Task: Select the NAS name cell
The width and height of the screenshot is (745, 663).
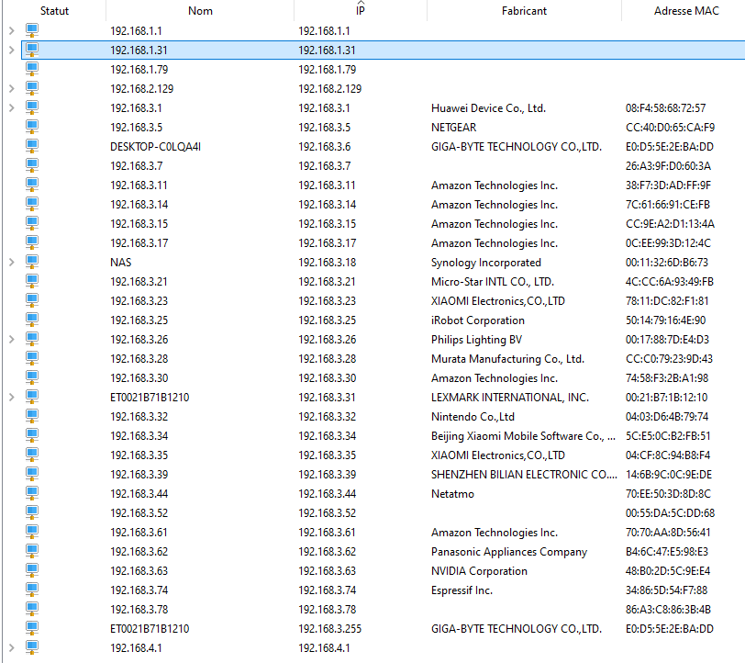Action: point(121,262)
